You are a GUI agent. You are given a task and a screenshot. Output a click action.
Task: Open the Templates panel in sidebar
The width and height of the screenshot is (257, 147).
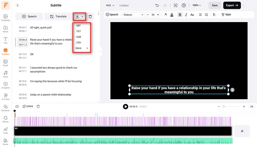[5, 18]
